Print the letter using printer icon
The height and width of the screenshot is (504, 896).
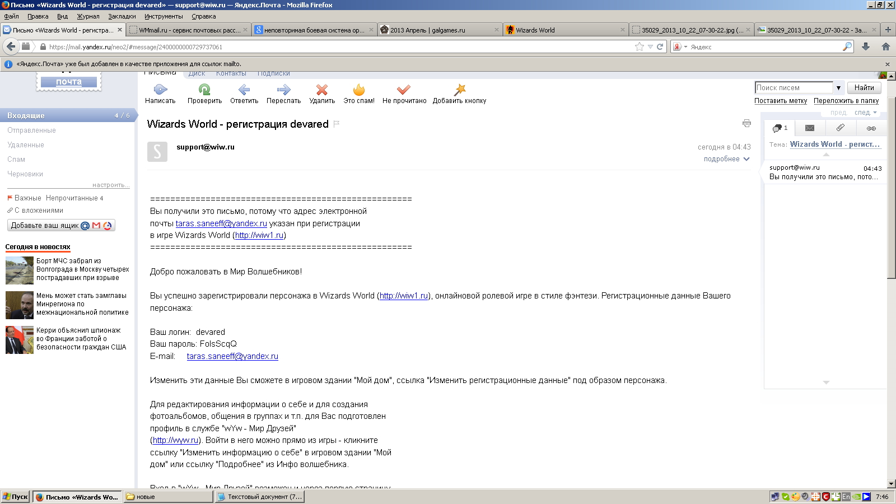click(x=746, y=123)
